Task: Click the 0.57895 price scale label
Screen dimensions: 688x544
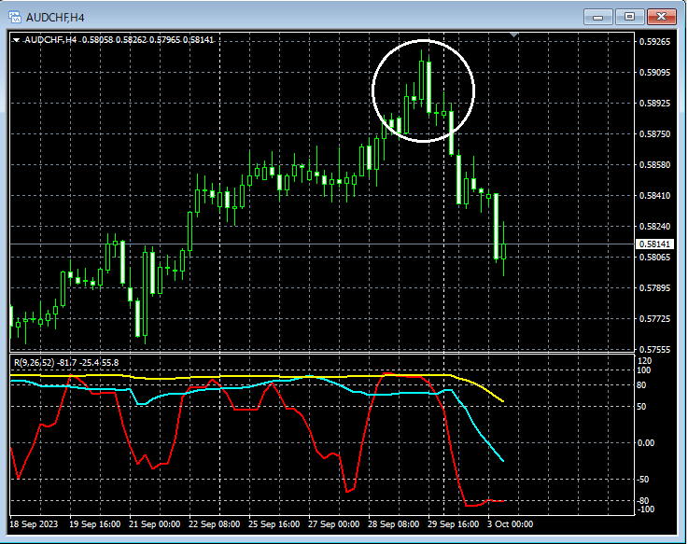Action: [x=654, y=287]
